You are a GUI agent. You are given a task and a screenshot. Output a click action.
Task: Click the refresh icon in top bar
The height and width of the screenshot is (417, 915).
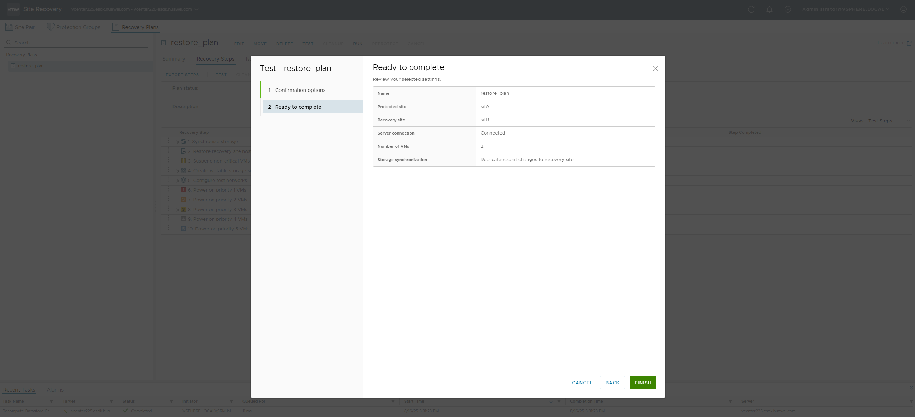click(751, 9)
